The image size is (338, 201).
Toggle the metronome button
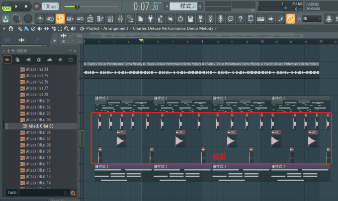pos(40,19)
